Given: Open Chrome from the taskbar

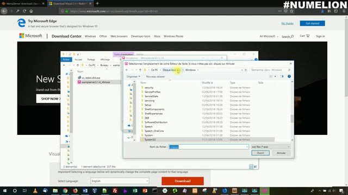Looking at the screenshot, I should tap(65, 191).
